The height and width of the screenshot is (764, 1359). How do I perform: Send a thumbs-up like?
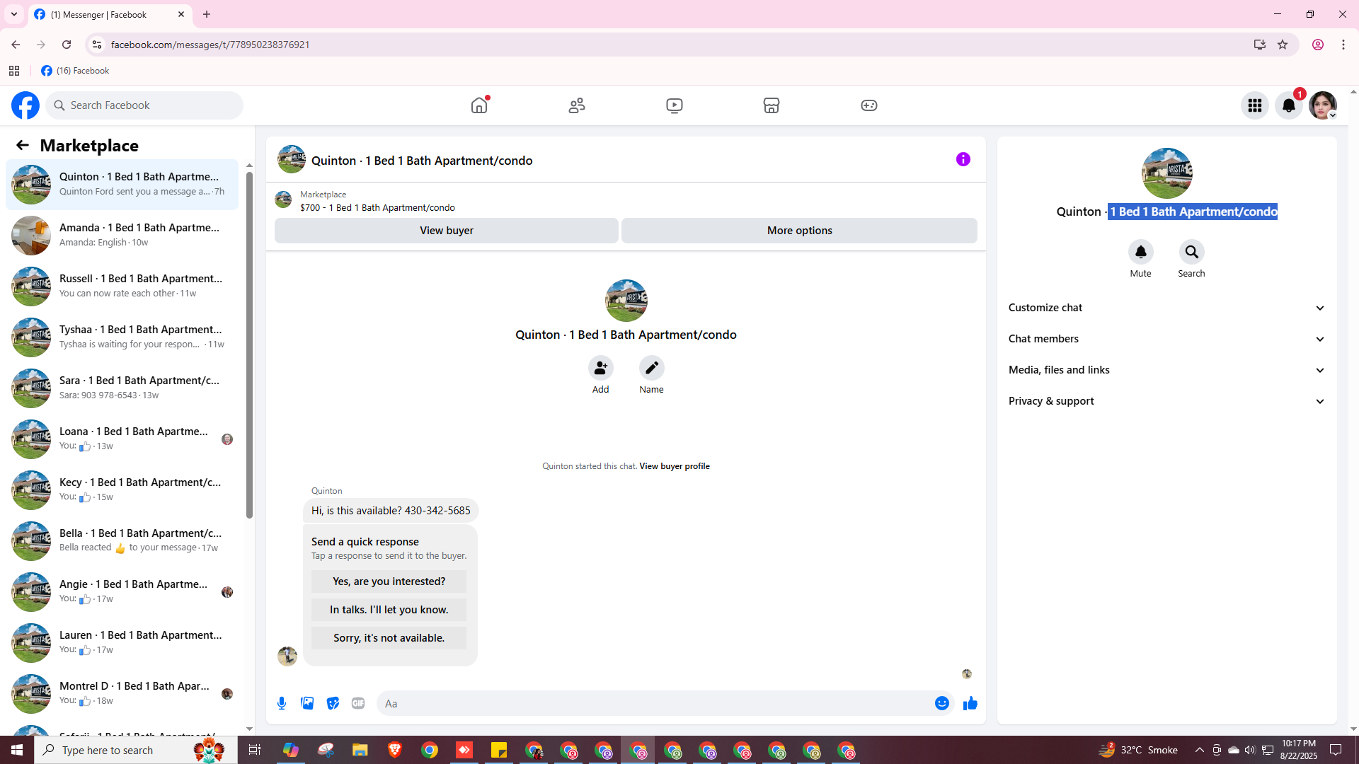pyautogui.click(x=970, y=703)
